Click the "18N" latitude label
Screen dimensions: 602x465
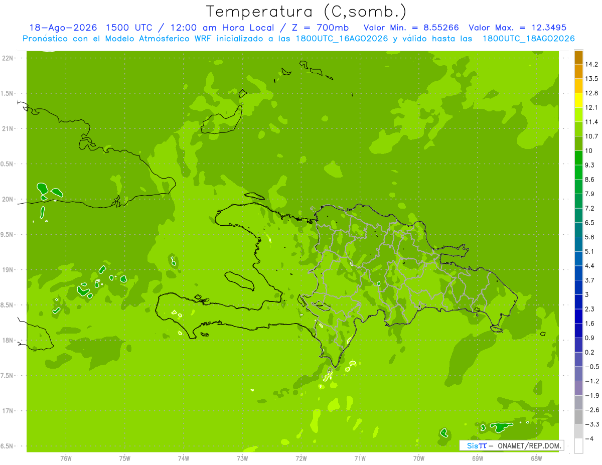coord(8,341)
